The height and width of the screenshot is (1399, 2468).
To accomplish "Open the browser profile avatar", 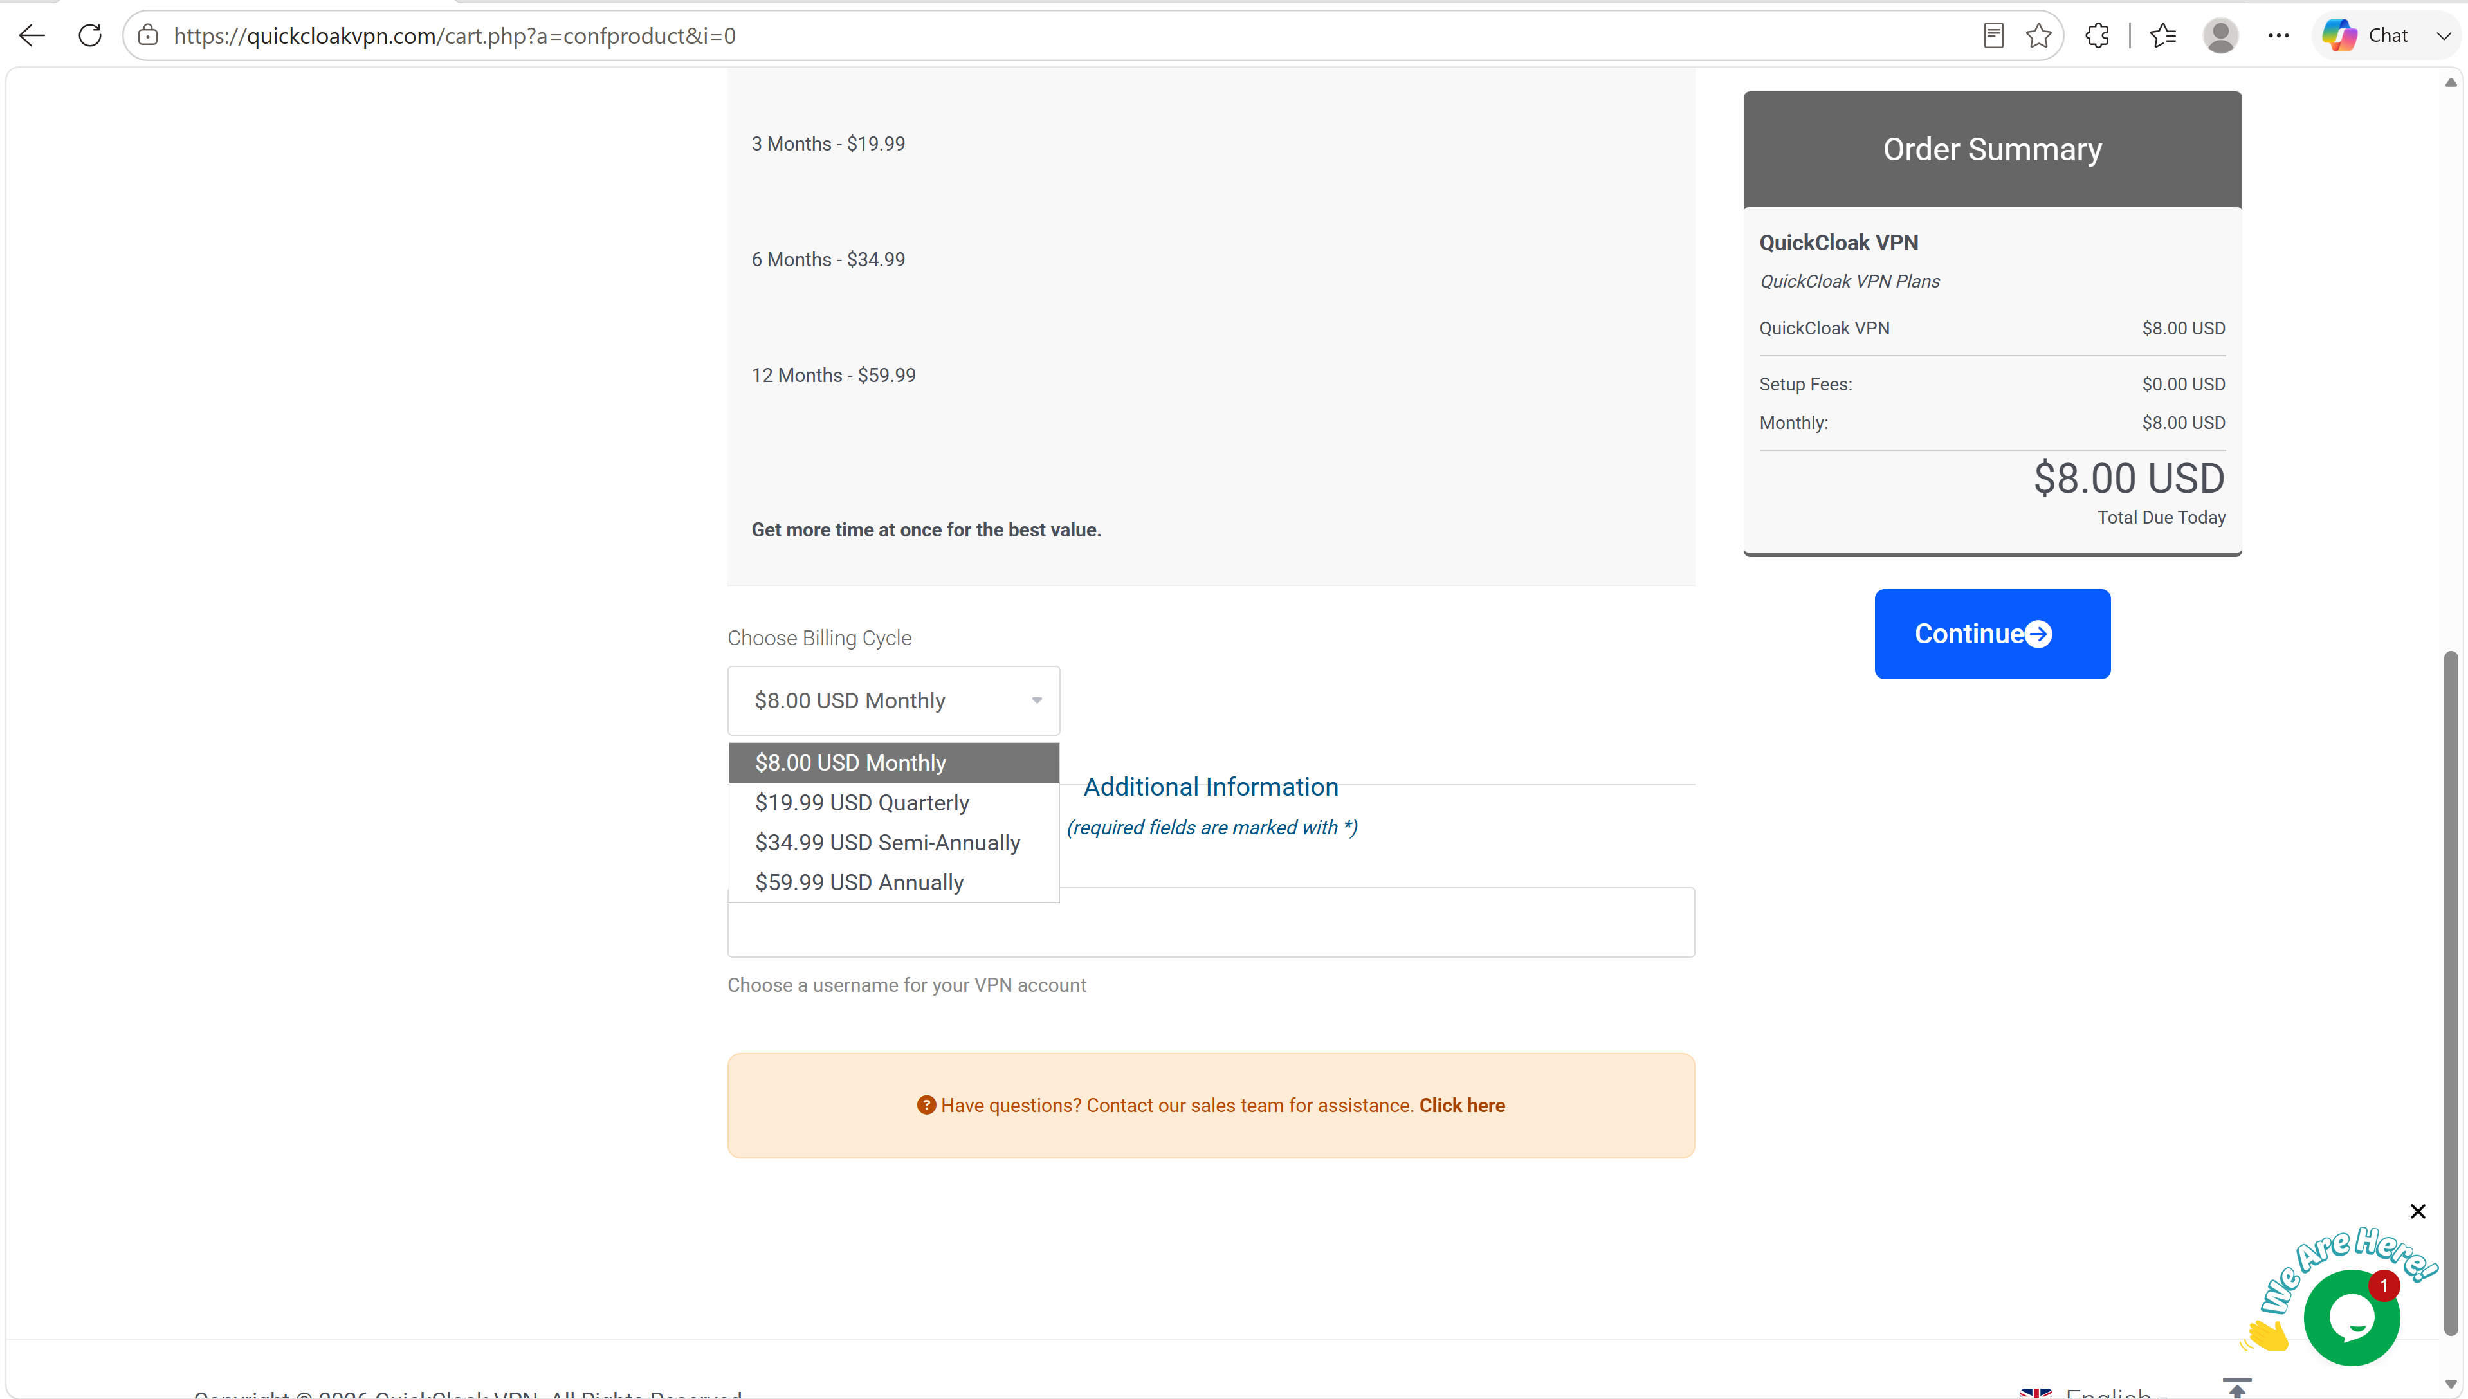I will 2220,35.
